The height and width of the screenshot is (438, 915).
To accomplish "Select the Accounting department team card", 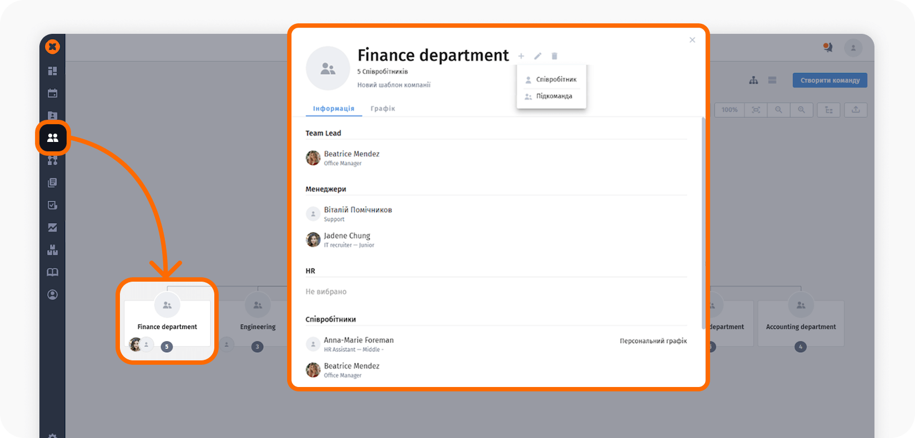I will (801, 324).
